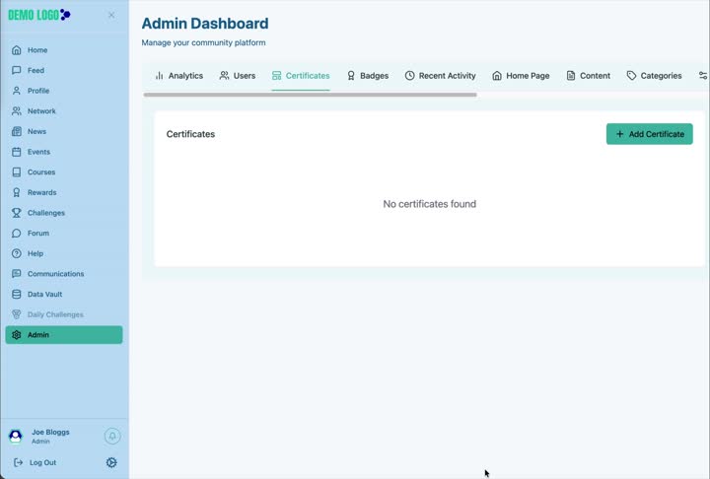Screen dimensions: 710x479
Task: Click the Log Out link text
Action: coord(43,462)
